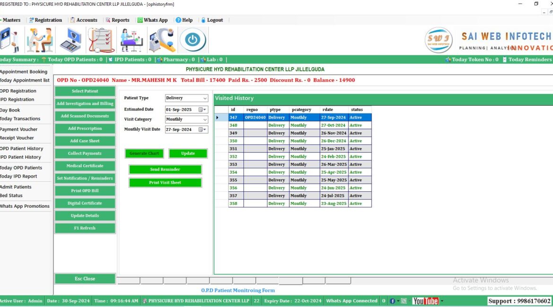Select the scanning machine toolbar icon

[x=162, y=40]
